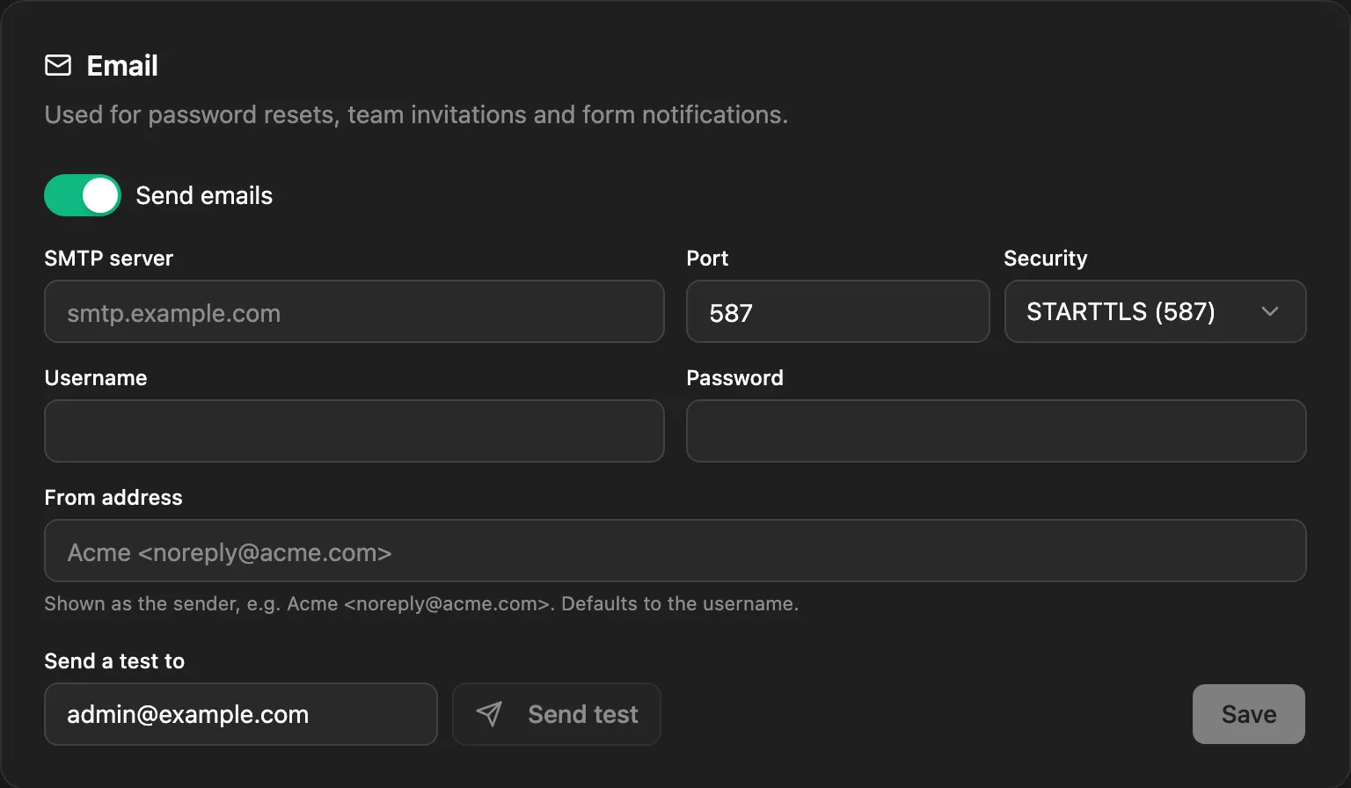This screenshot has height=788, width=1351.
Task: Edit the Send a test to address
Action: (241, 714)
